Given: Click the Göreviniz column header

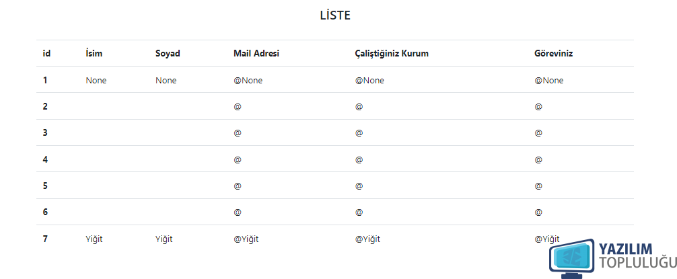Looking at the screenshot, I should coord(554,54).
